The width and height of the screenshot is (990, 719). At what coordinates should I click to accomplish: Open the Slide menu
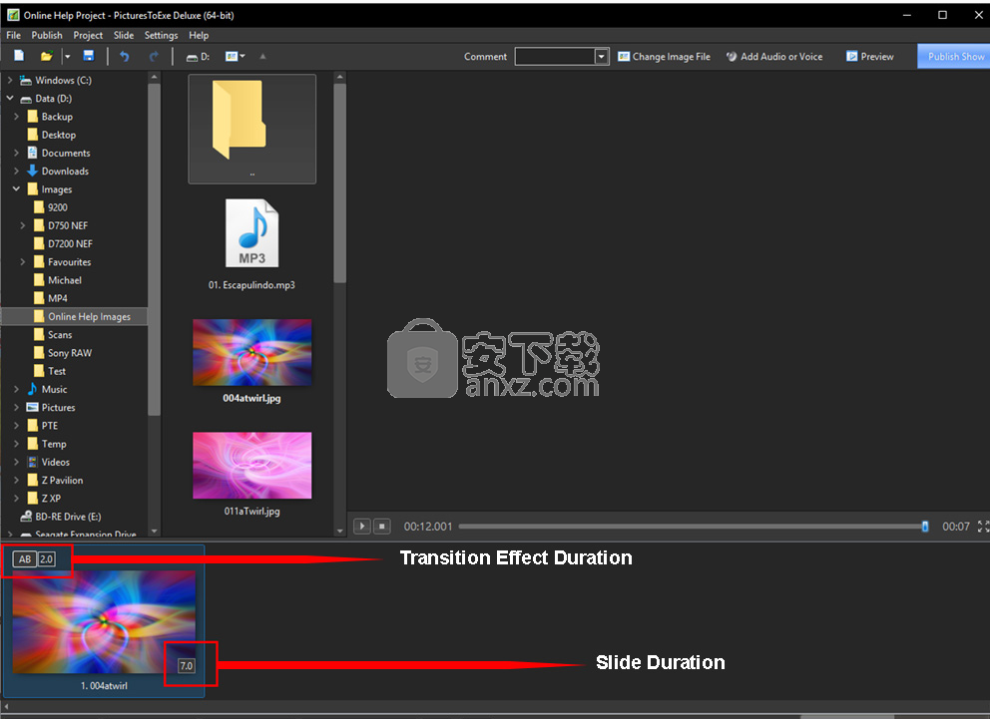pyautogui.click(x=123, y=35)
